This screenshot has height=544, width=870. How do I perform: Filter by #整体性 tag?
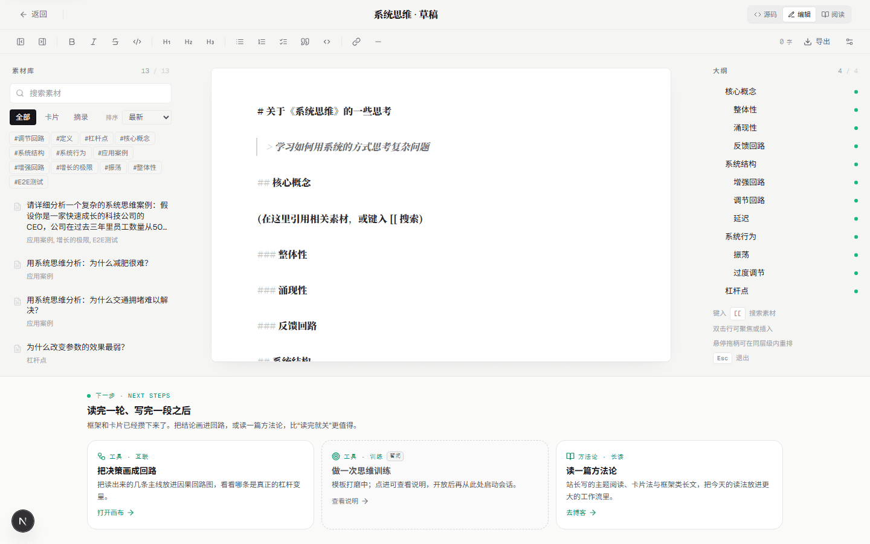click(145, 167)
